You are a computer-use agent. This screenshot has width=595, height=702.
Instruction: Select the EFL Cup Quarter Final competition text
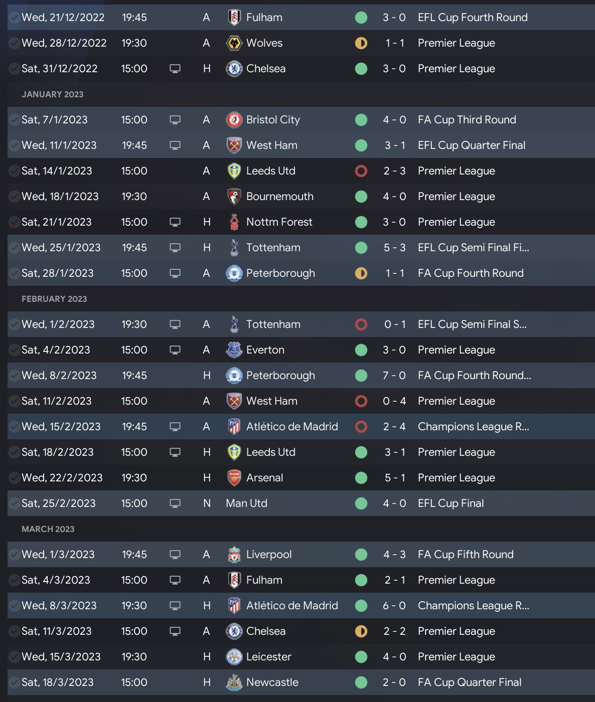(x=472, y=145)
